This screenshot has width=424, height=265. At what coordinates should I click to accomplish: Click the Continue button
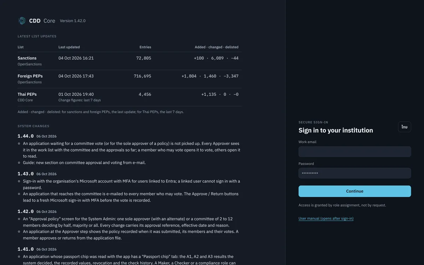tap(354, 191)
